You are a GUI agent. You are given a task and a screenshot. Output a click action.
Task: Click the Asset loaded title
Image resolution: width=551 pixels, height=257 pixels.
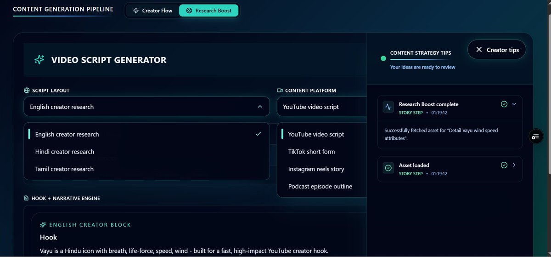[x=414, y=165]
